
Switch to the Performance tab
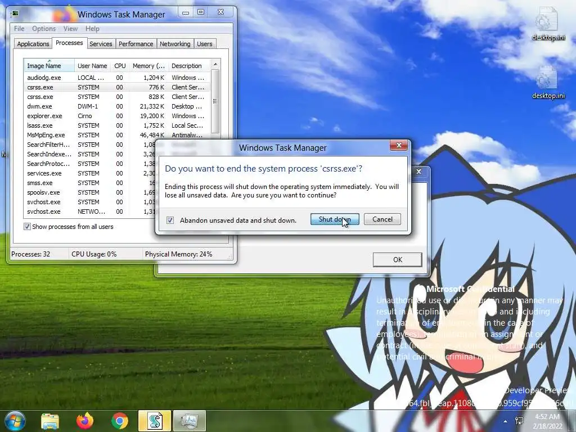(x=136, y=44)
